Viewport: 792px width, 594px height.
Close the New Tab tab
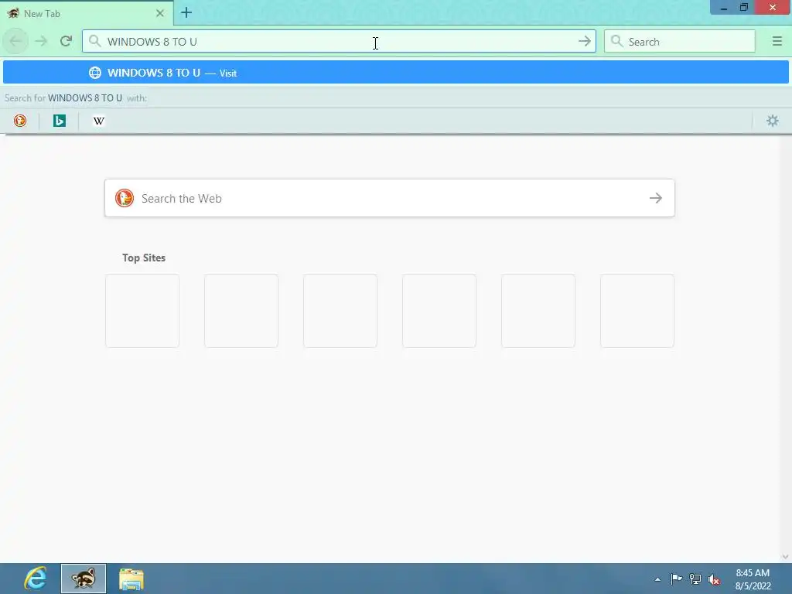159,14
